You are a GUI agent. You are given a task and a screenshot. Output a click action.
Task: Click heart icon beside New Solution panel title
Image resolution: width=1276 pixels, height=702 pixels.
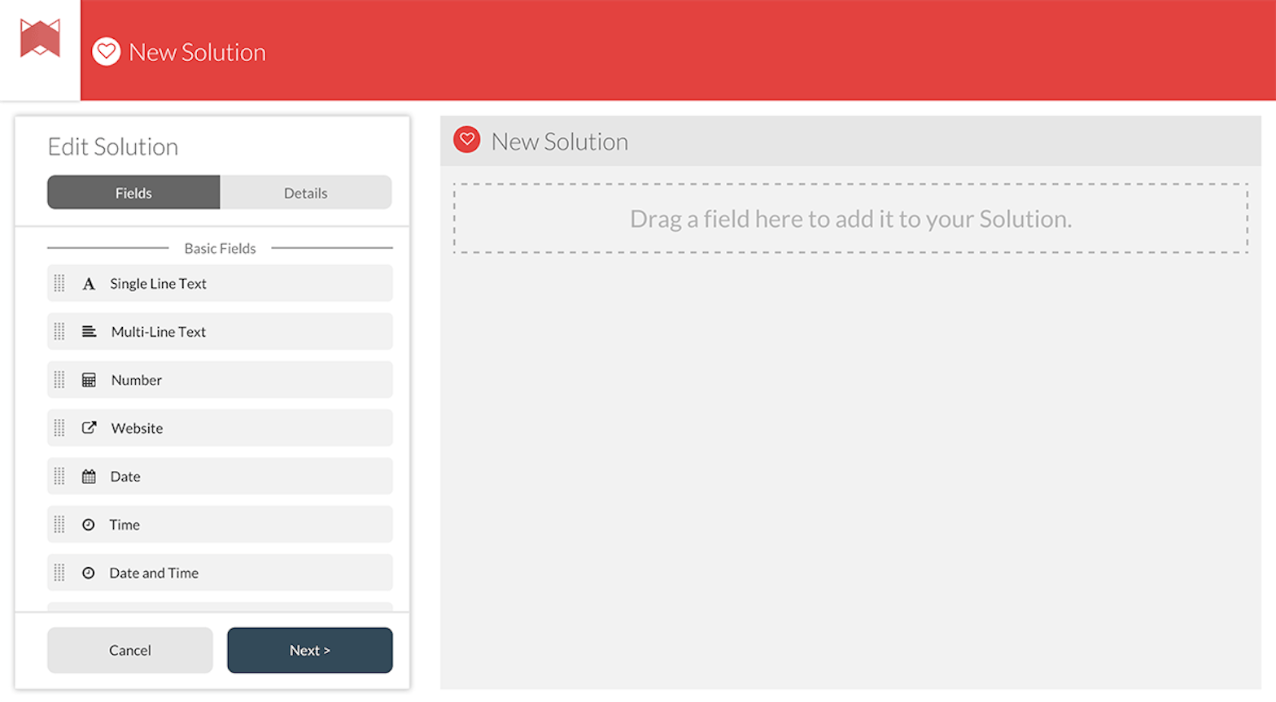pos(467,140)
